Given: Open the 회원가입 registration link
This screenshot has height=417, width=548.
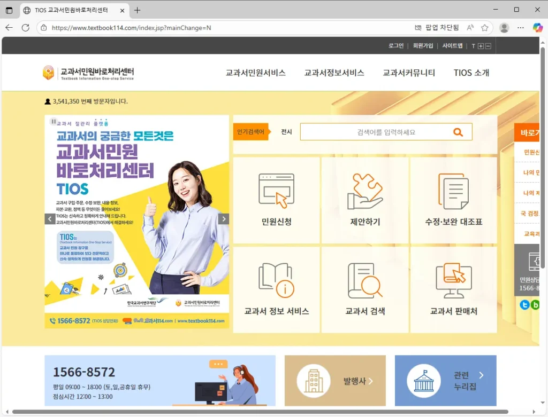Looking at the screenshot, I should pyautogui.click(x=423, y=46).
